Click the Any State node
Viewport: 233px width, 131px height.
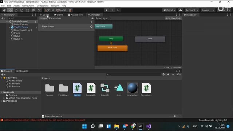click(x=103, y=27)
